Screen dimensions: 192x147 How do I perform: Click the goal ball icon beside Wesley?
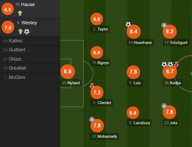(27, 31)
